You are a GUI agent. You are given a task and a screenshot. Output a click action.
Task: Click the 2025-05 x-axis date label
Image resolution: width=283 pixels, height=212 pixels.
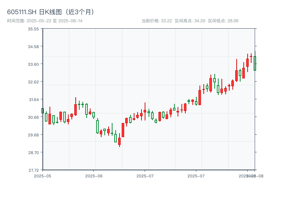point(42,176)
